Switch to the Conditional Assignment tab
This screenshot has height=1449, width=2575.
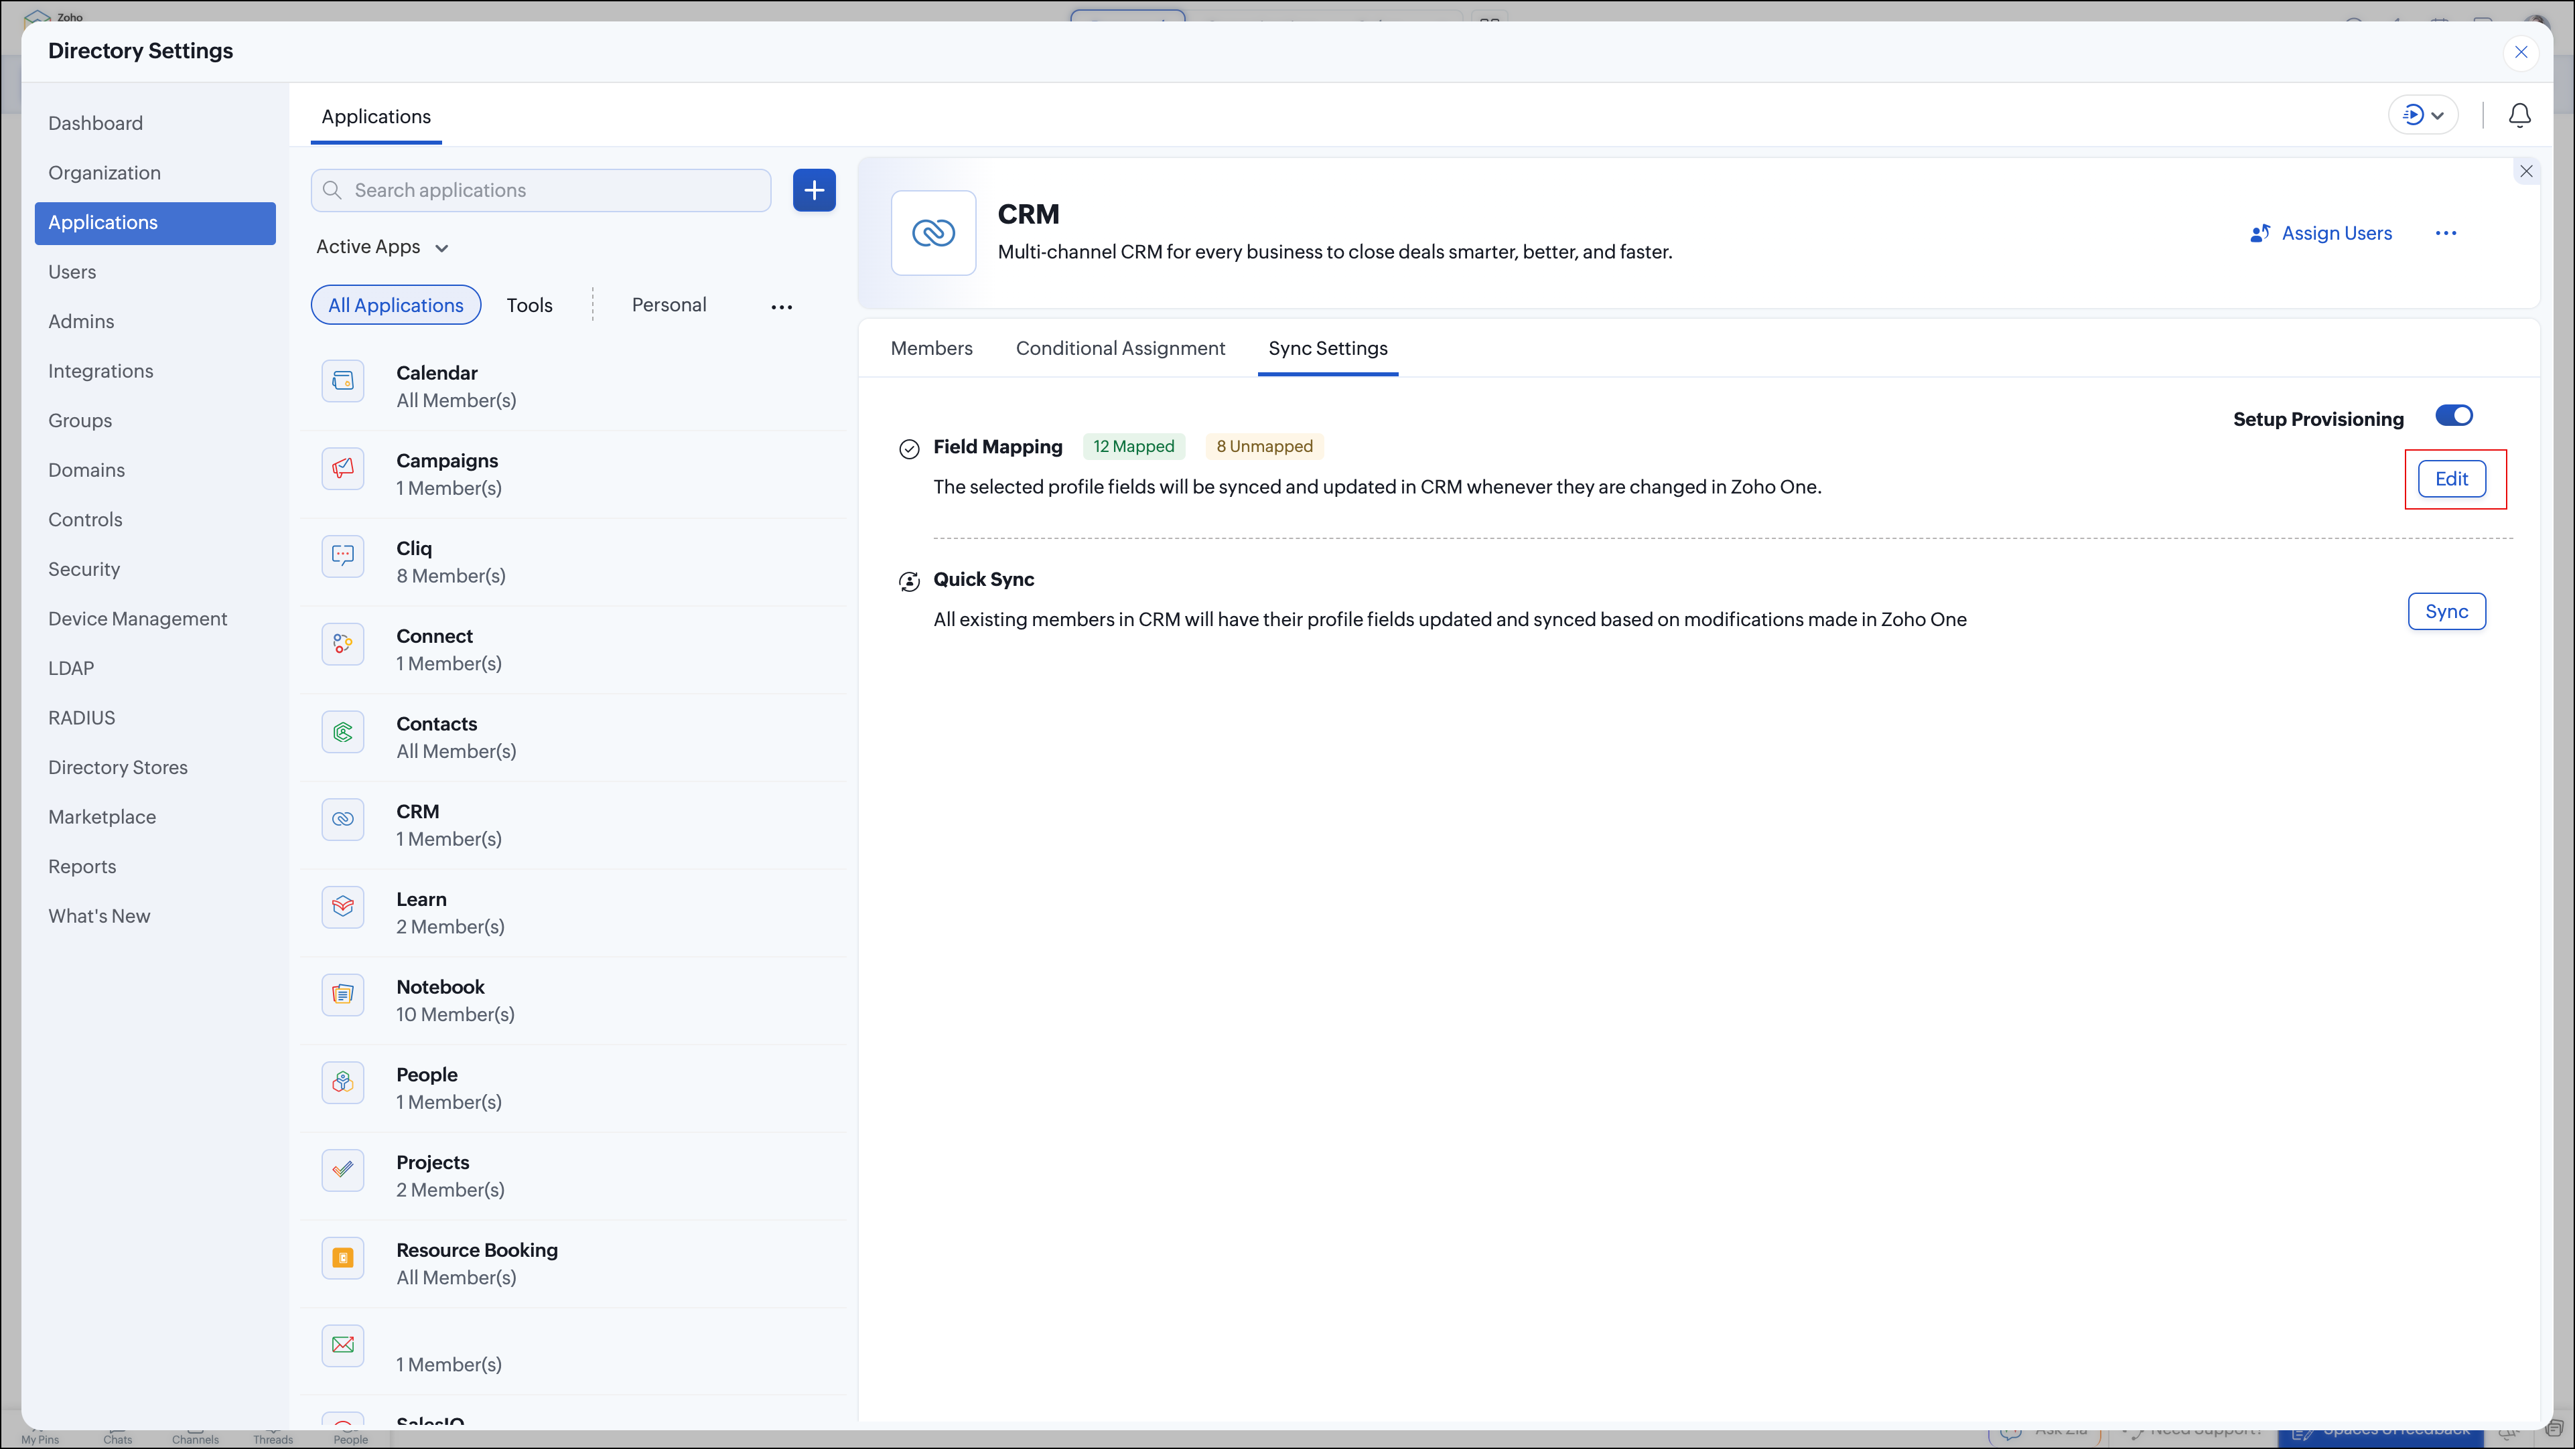1119,348
